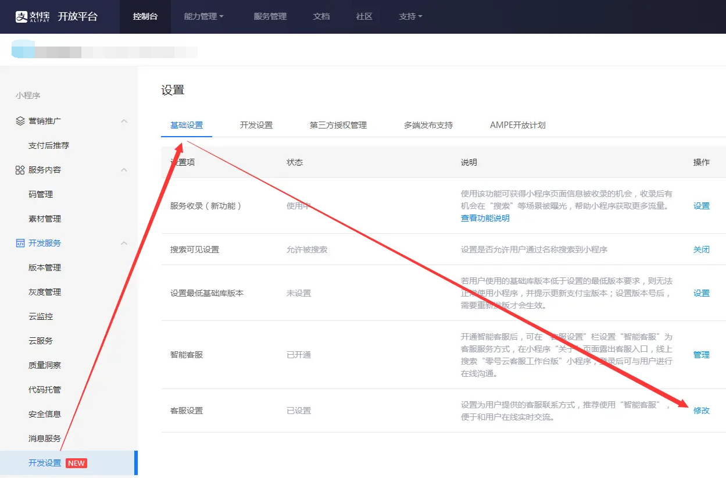Open the AMPE开放计划 tab
Screen dimensions: 726x478
coord(518,125)
